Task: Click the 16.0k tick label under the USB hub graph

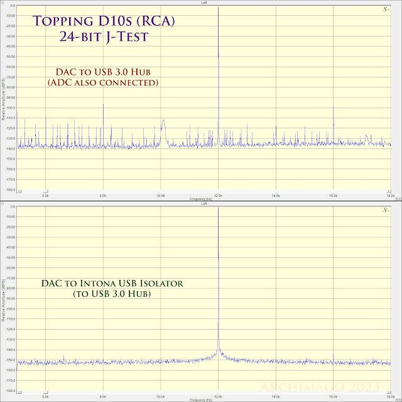Action: [x=334, y=196]
